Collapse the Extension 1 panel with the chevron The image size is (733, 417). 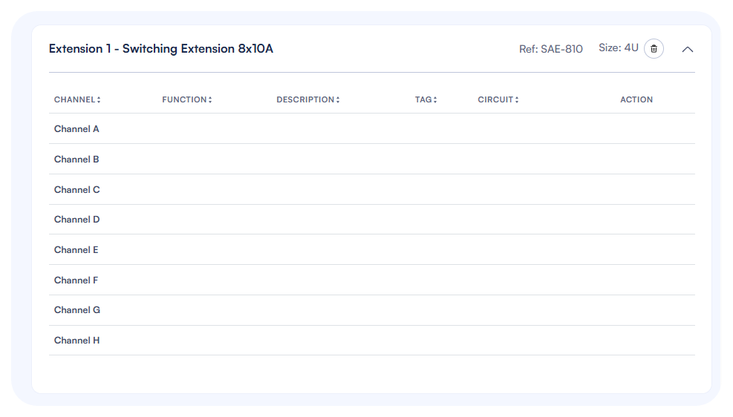[x=688, y=49]
